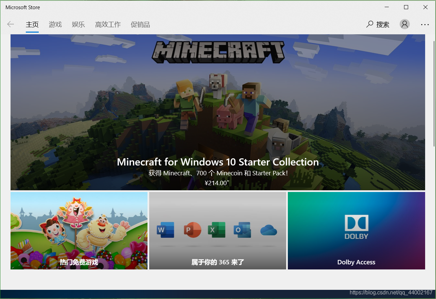The image size is (436, 299).
Task: Open the 属于你的 365 来了 tile
Action: point(217,231)
